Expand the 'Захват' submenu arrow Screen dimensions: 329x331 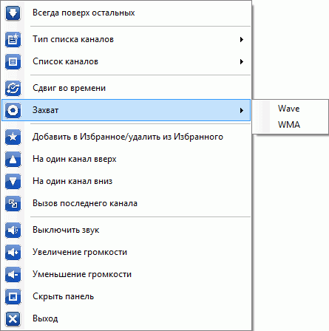(242, 110)
